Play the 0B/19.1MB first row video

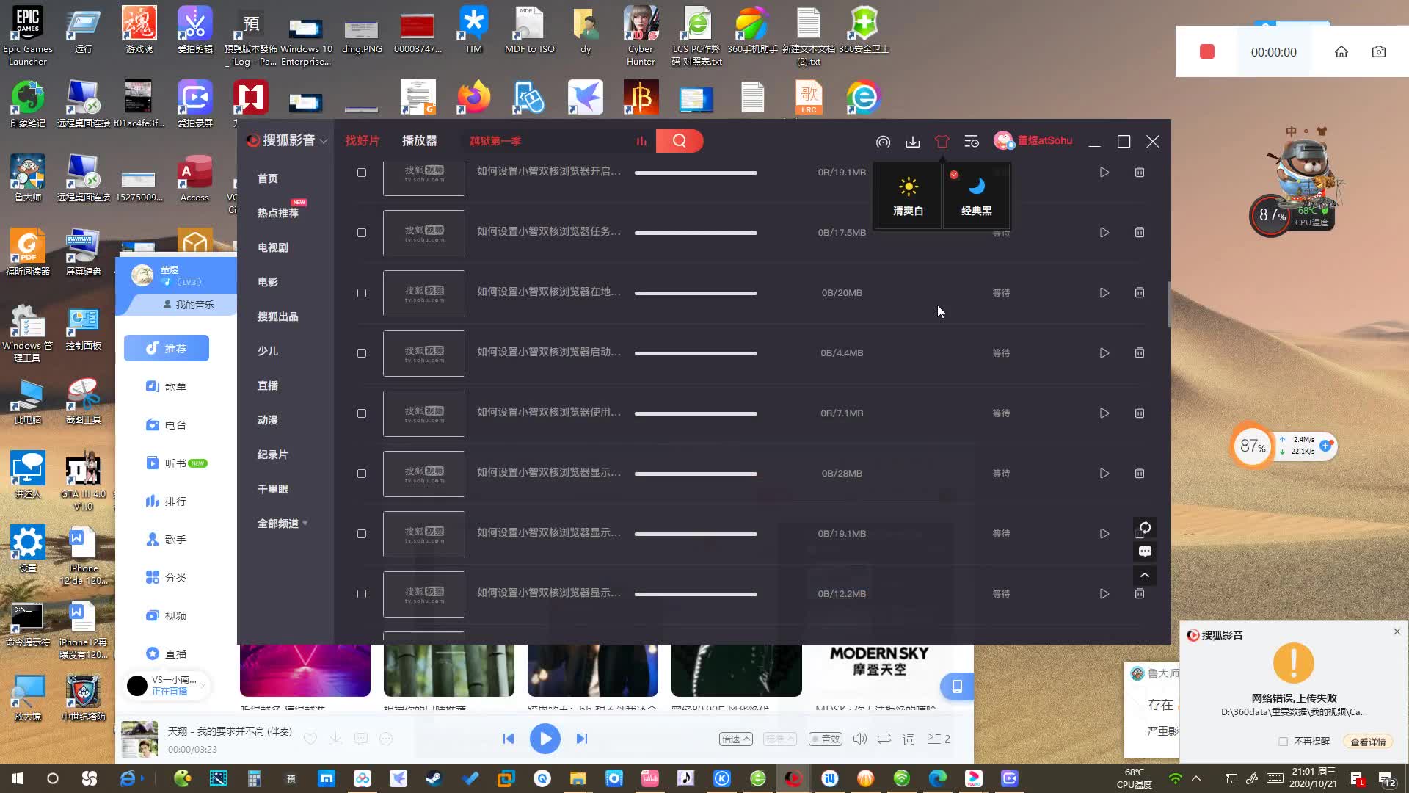1104,173
